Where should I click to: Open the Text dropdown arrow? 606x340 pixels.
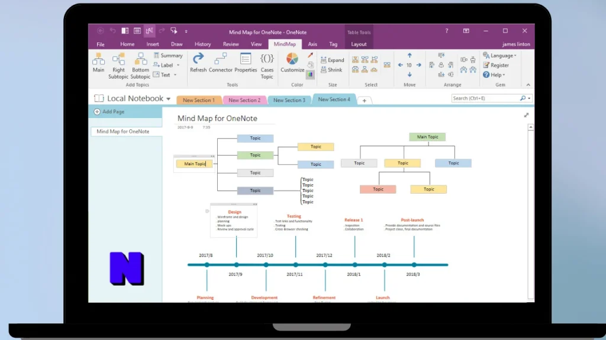pos(175,75)
